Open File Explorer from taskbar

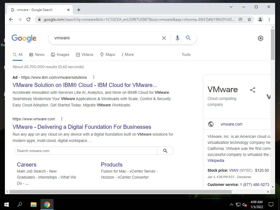(33, 205)
